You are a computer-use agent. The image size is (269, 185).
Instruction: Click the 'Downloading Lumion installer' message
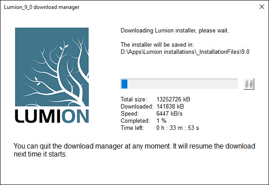coord(175,31)
